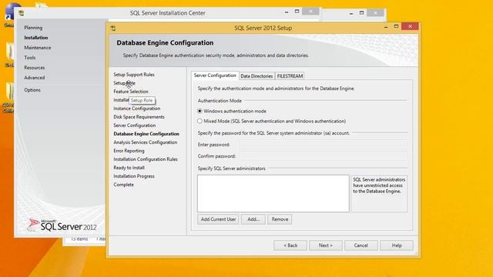This screenshot has width=493, height=277.
Task: Click Installation Progress step
Action: pos(134,176)
